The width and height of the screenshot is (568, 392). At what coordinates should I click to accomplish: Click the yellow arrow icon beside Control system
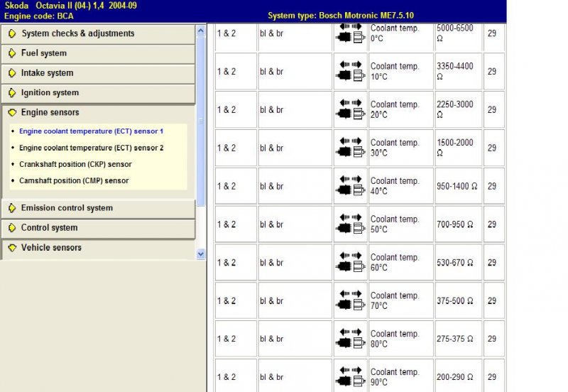point(12,228)
